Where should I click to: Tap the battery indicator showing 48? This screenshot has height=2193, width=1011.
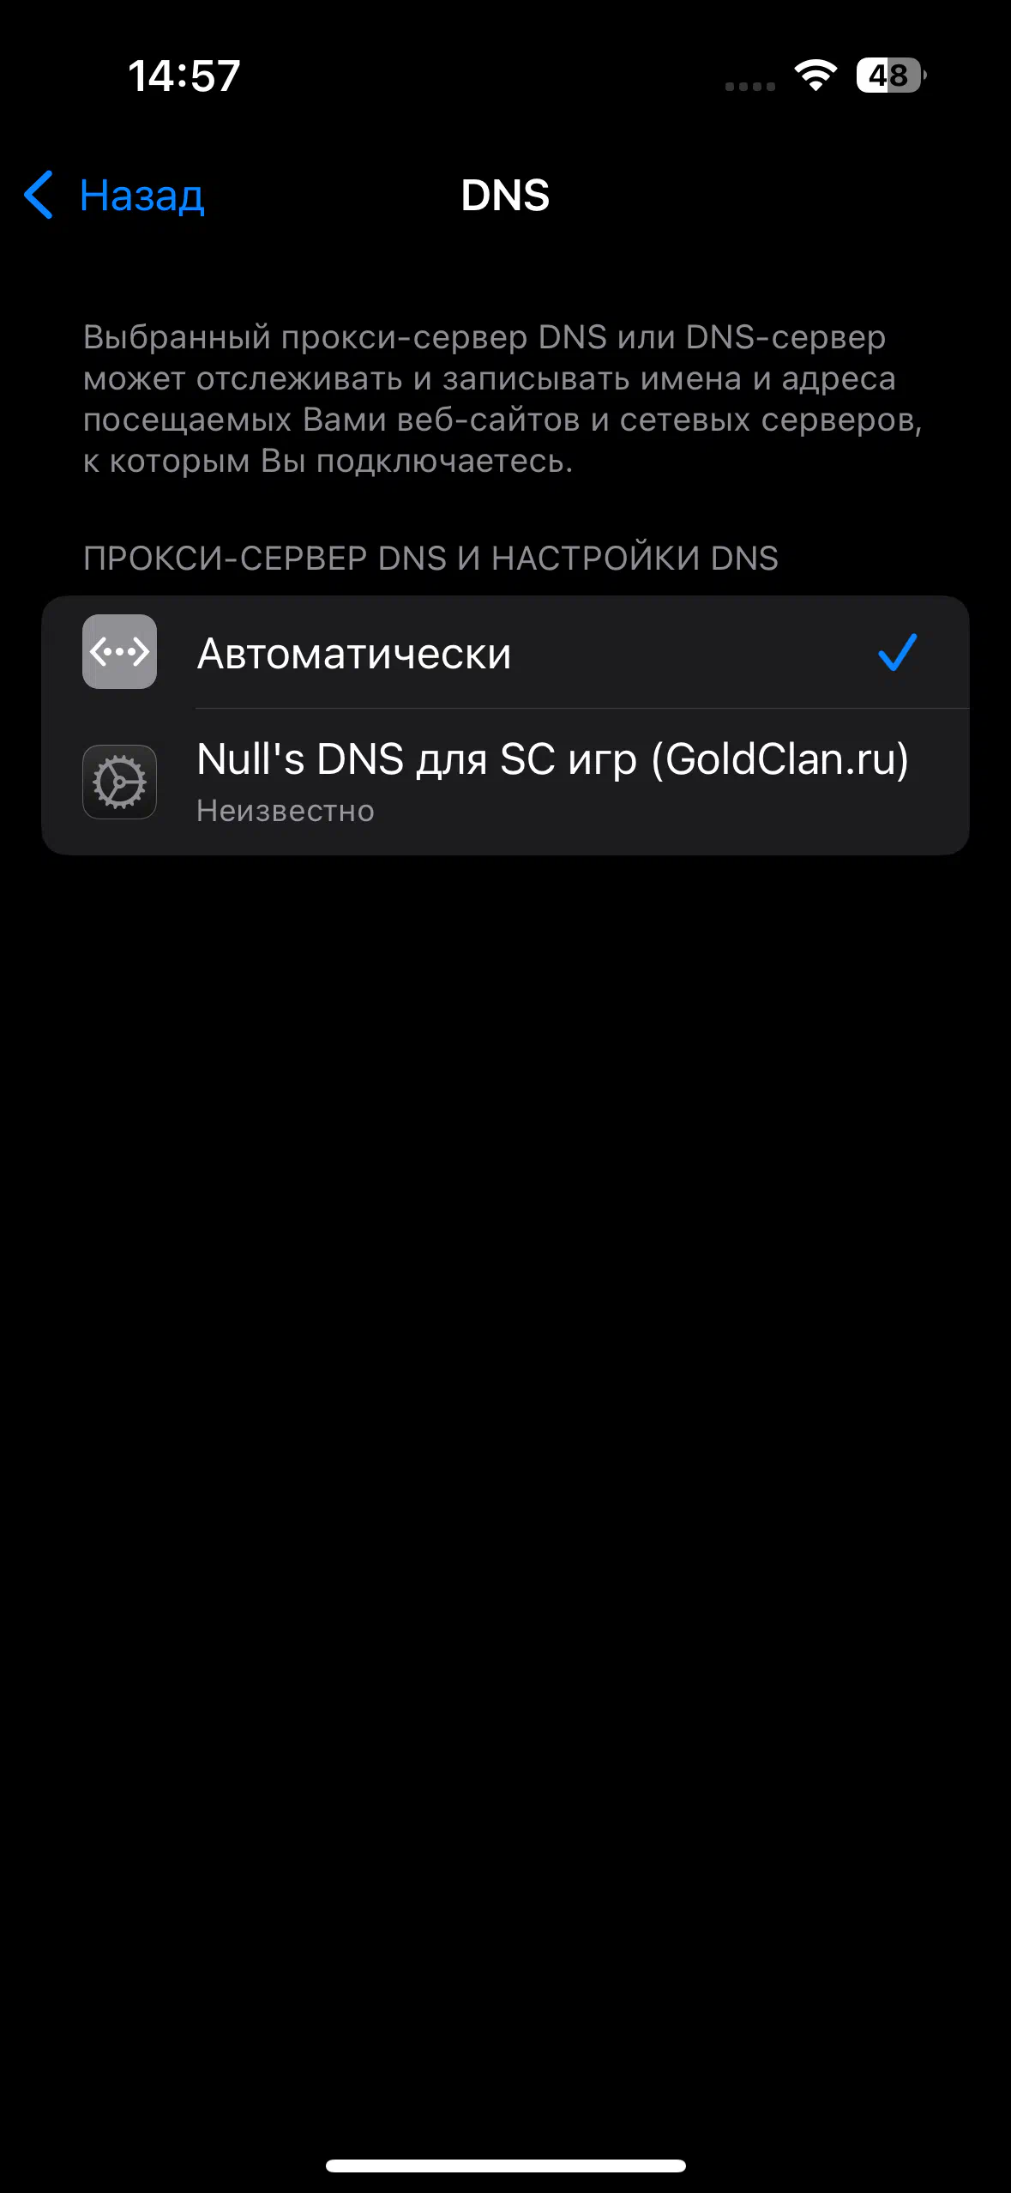[891, 76]
